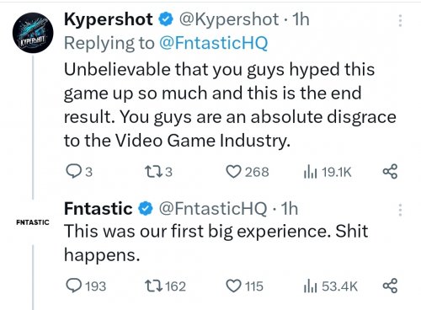Click the Fntastic logo avatar
The image size is (421, 310).
point(33,222)
